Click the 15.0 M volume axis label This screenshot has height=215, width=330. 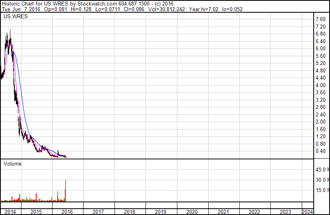click(x=322, y=190)
